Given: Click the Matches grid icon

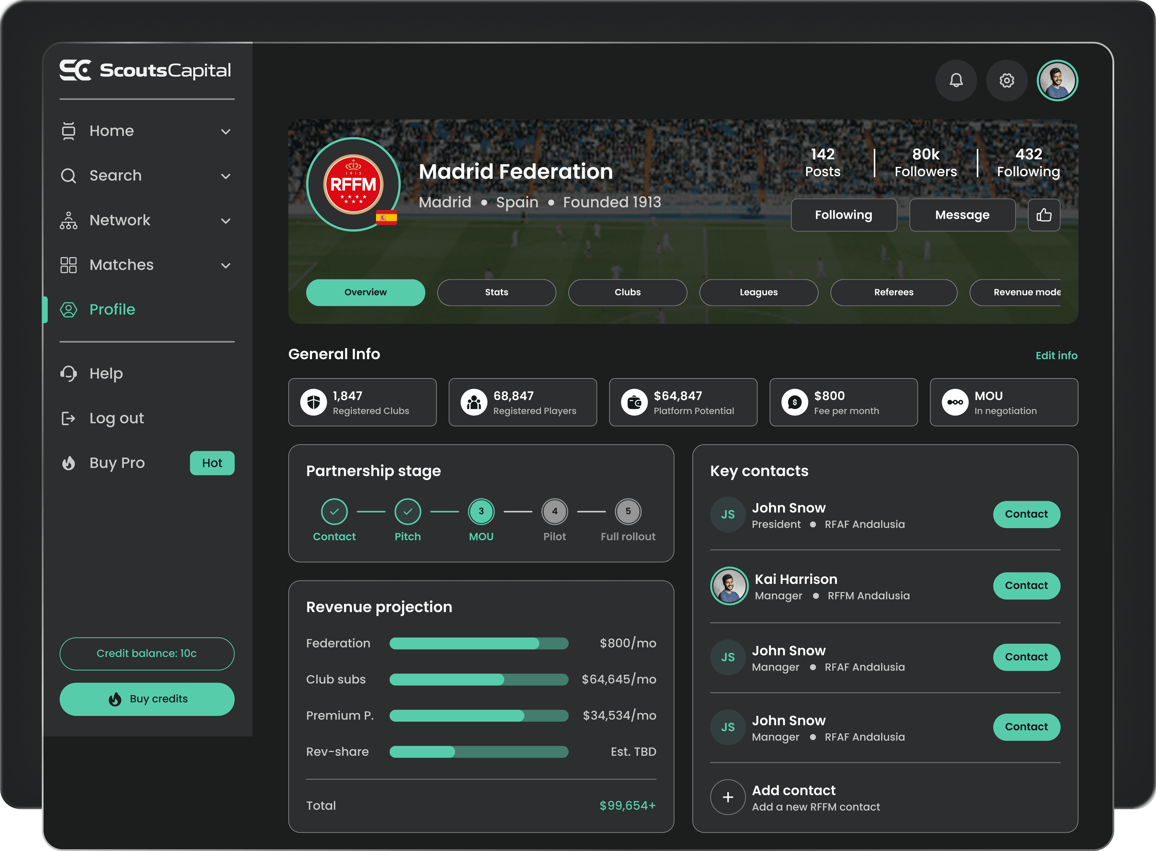Looking at the screenshot, I should 69,265.
